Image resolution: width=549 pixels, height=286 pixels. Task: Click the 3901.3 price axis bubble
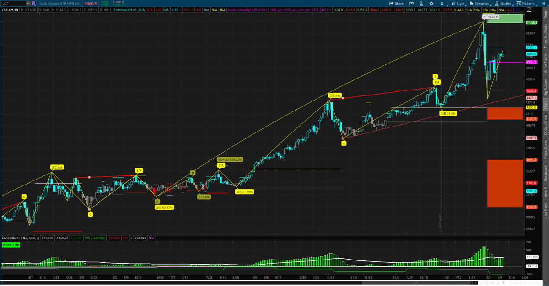531,138
